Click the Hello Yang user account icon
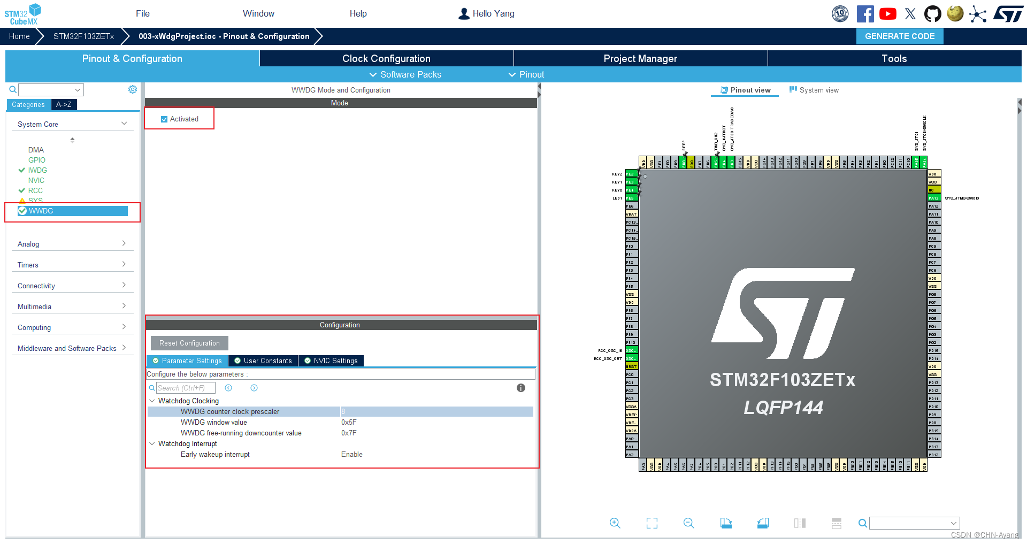Screen dimensions: 1027x544 [x=464, y=14]
